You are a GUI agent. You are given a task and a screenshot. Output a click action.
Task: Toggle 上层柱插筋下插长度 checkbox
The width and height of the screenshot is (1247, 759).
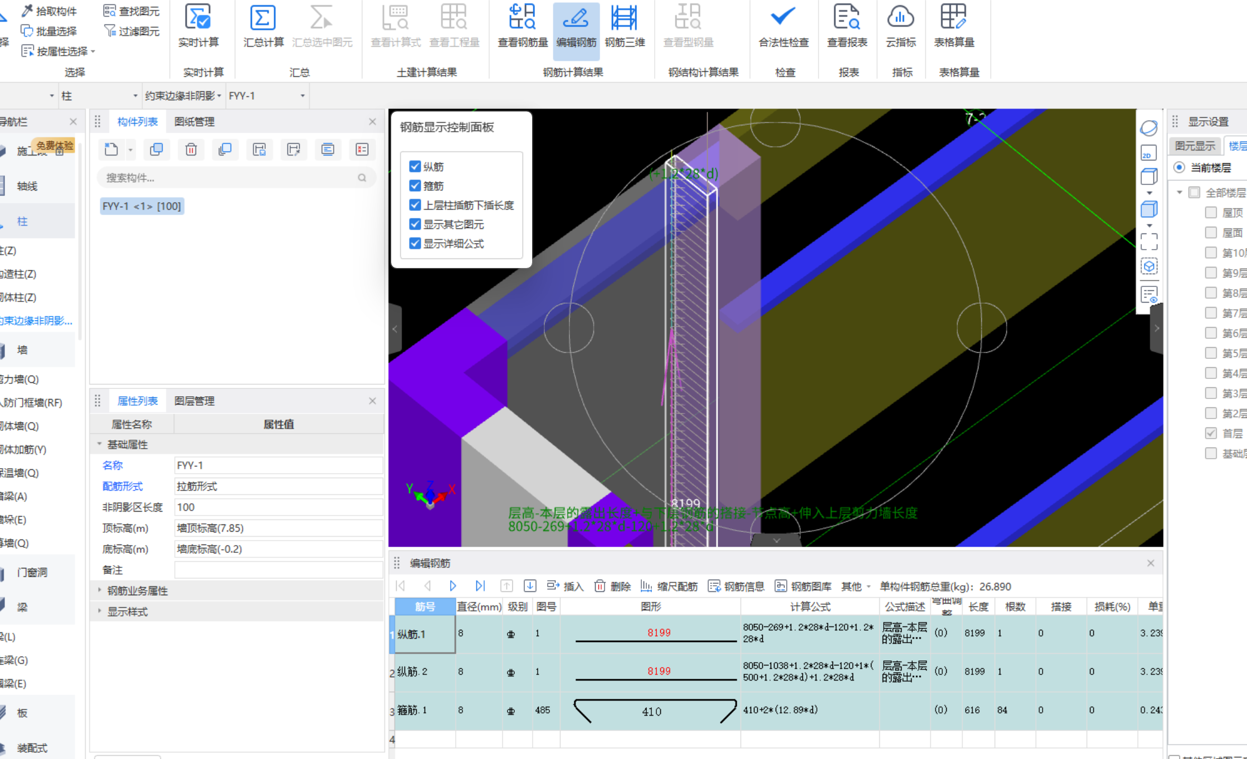[x=415, y=205]
